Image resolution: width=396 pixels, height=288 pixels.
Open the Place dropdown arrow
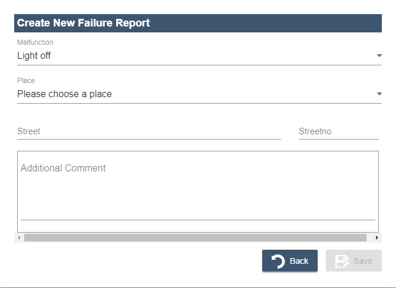coord(379,94)
